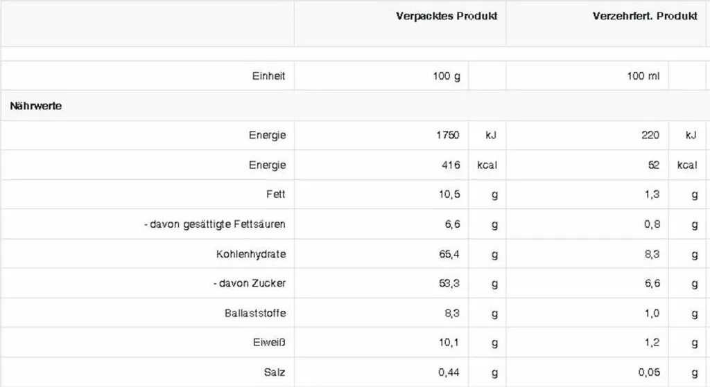Viewport: 710px width, 387px height.
Task: Click the 10,5 fat value
Action: (x=449, y=195)
